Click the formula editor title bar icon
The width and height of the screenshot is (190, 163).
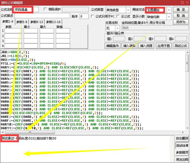coord(2,3)
